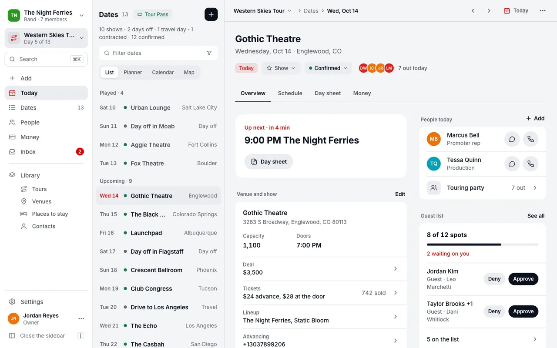Select Crescent Ballroom date in list

pyautogui.click(x=158, y=270)
